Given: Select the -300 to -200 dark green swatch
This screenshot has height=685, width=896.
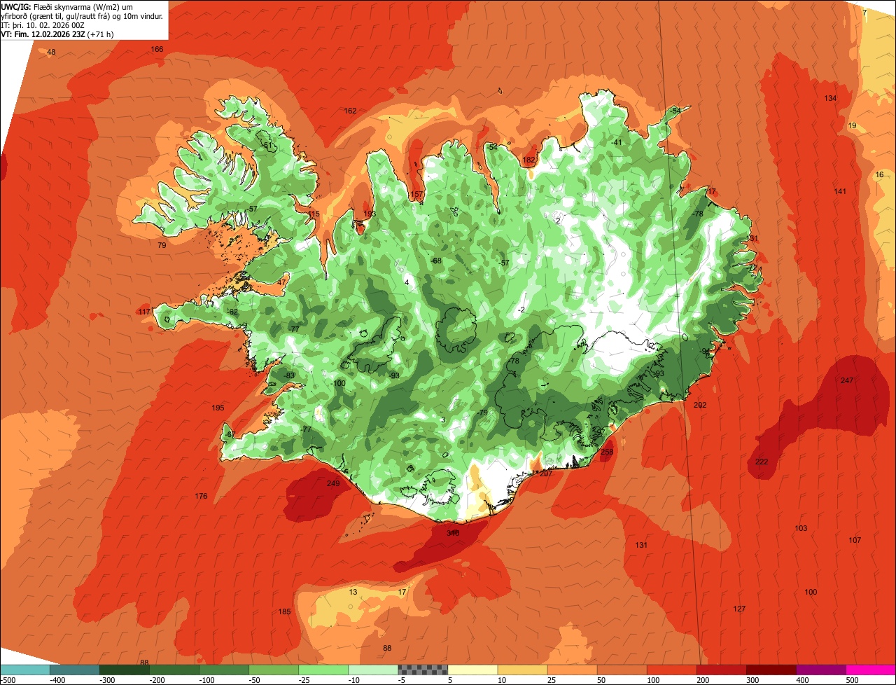Looking at the screenshot, I should click(x=124, y=670).
